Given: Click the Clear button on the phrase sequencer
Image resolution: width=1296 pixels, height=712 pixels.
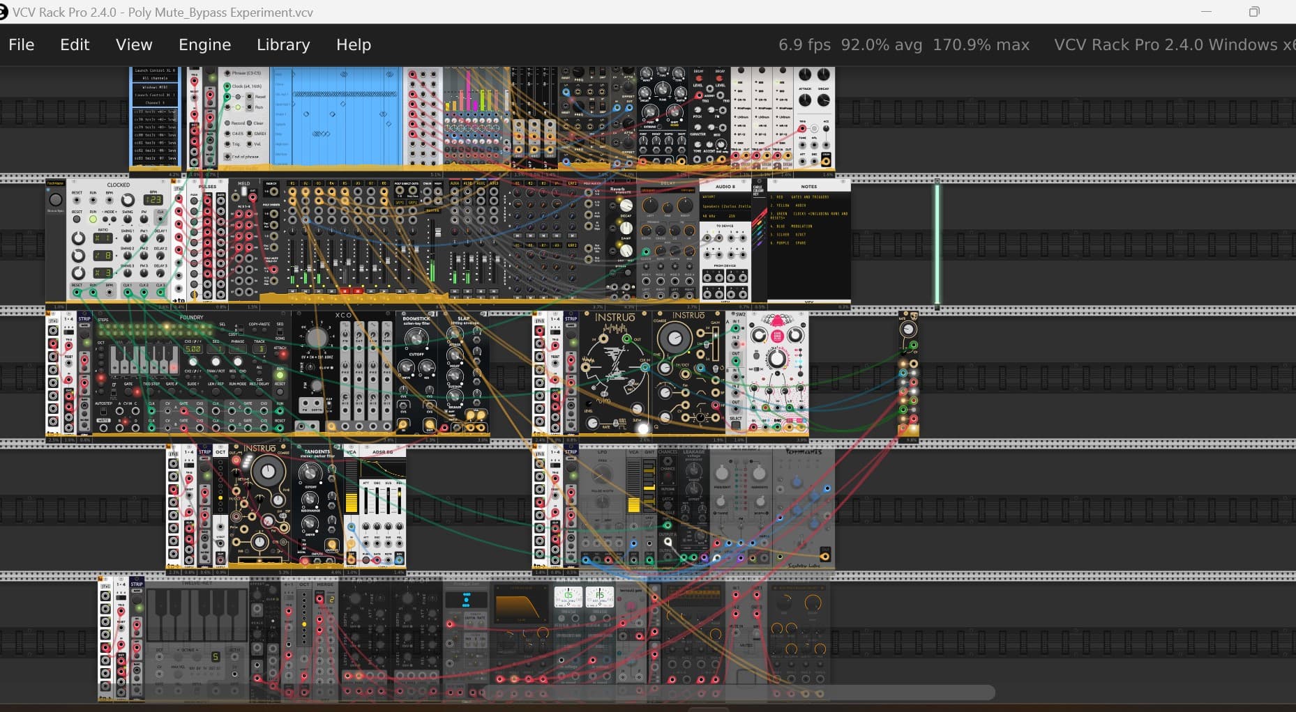Looking at the screenshot, I should pos(249,123).
